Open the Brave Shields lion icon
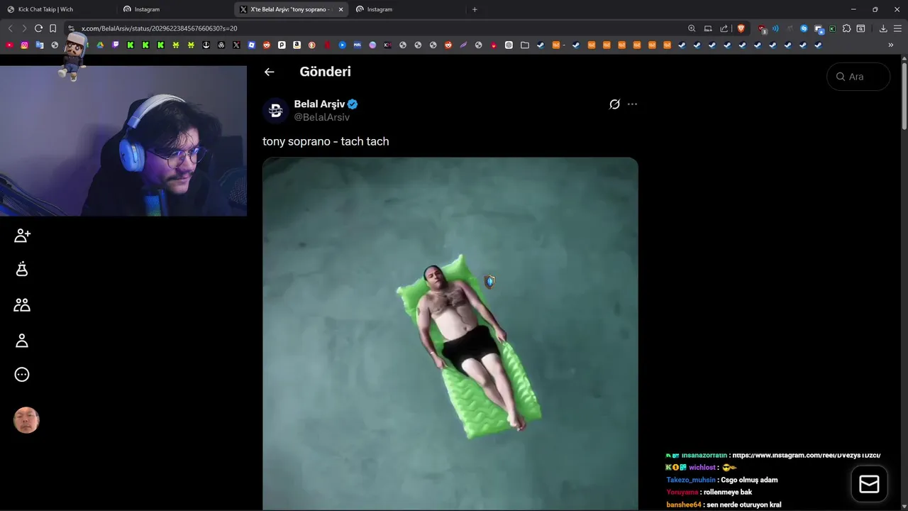The width and height of the screenshot is (908, 511). 741,28
